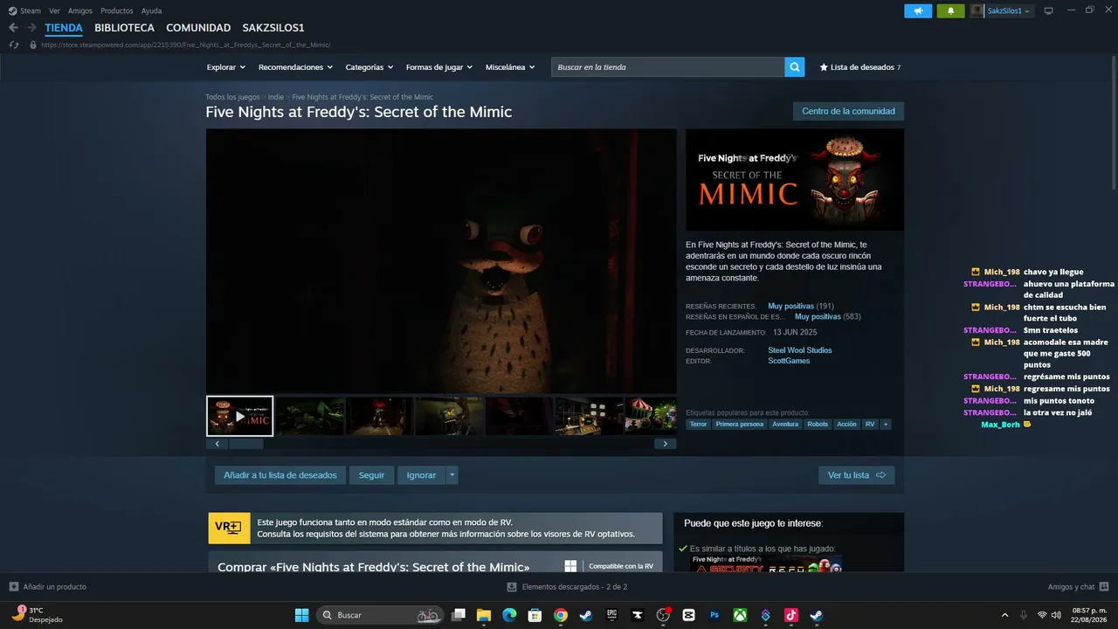
Task: Click the Windows taskbar Buscar search box
Action: click(379, 615)
